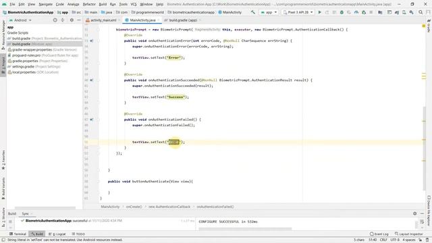The image size is (432, 243).
Task: Open the AVD Manager icon
Action: [x=404, y=12]
